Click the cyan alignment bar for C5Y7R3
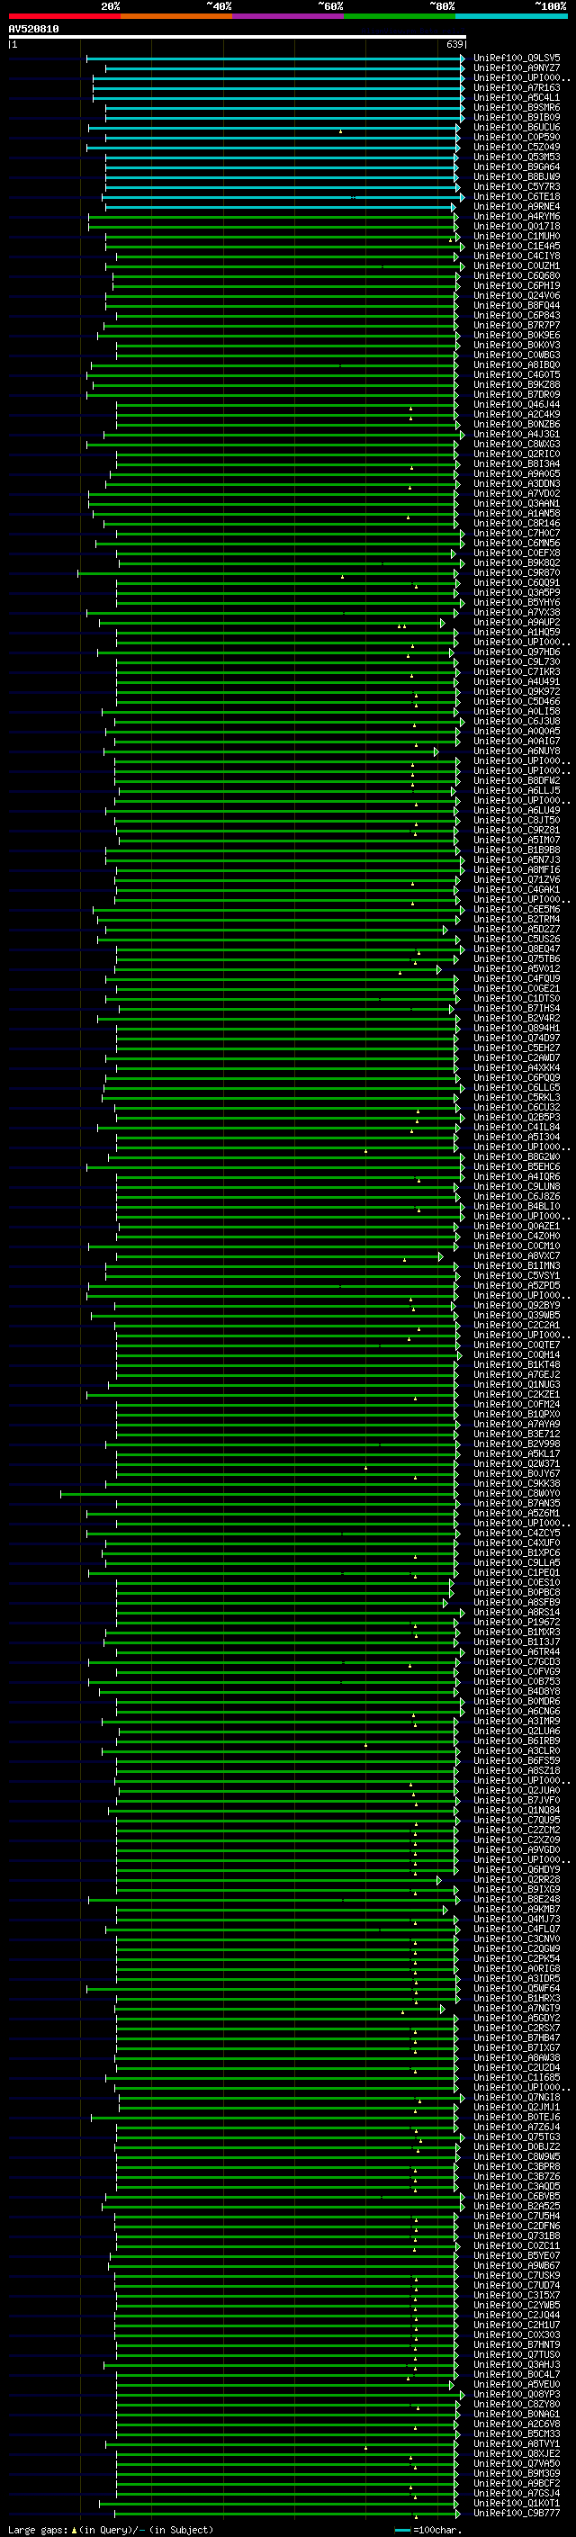The height and width of the screenshot is (2537, 576). (282, 187)
